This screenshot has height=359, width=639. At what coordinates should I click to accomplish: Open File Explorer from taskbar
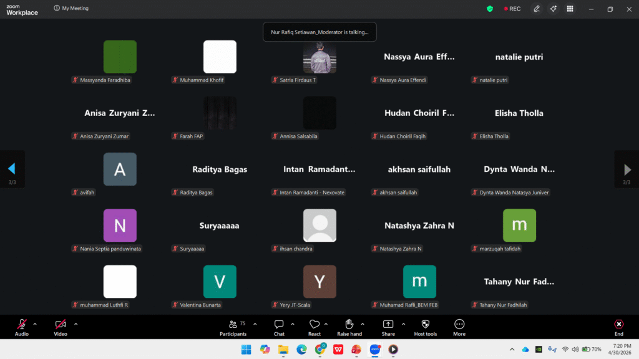[x=283, y=349]
